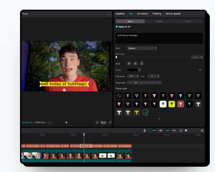The width and height of the screenshot is (215, 172).
Task: Select the 'maybe you' caption clip in timeline
Action: (x=53, y=146)
